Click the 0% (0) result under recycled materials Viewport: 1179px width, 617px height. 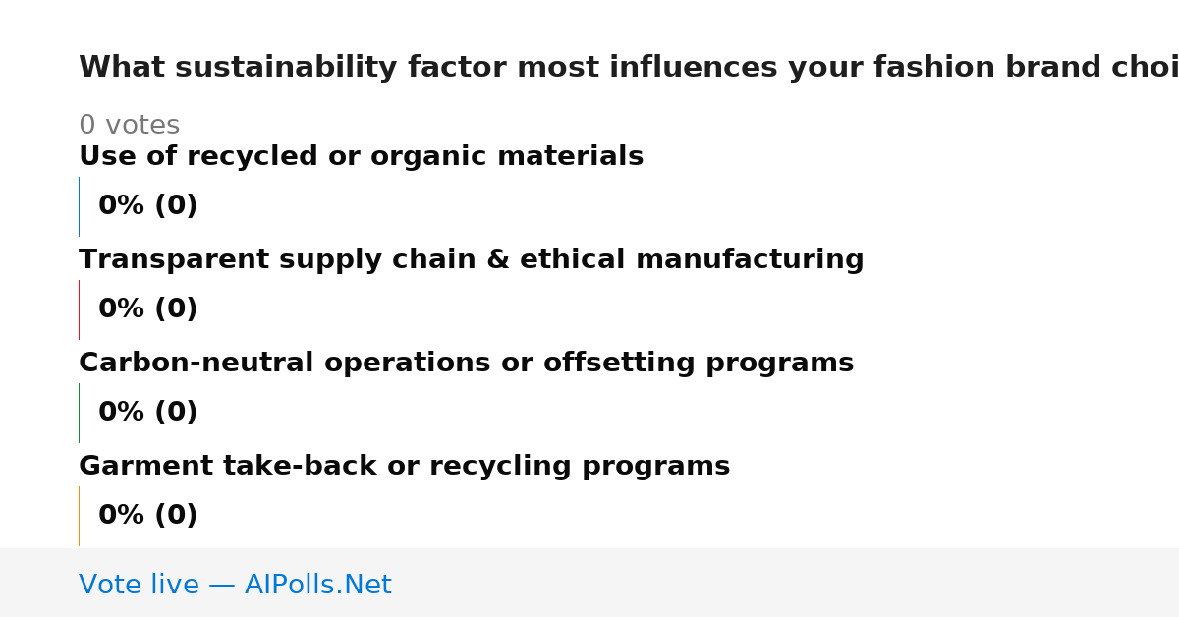point(147,206)
